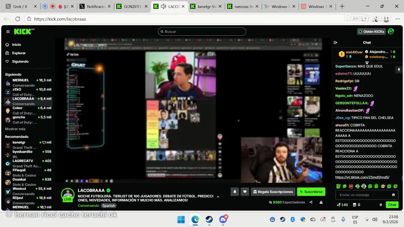The image size is (404, 227).
Task: Click mot4l0ver top gifter entry
Action: point(351,54)
